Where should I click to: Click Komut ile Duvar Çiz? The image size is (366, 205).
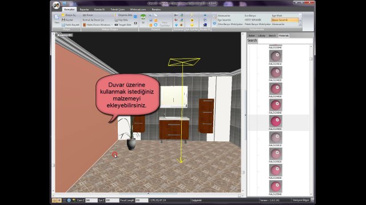point(93,20)
